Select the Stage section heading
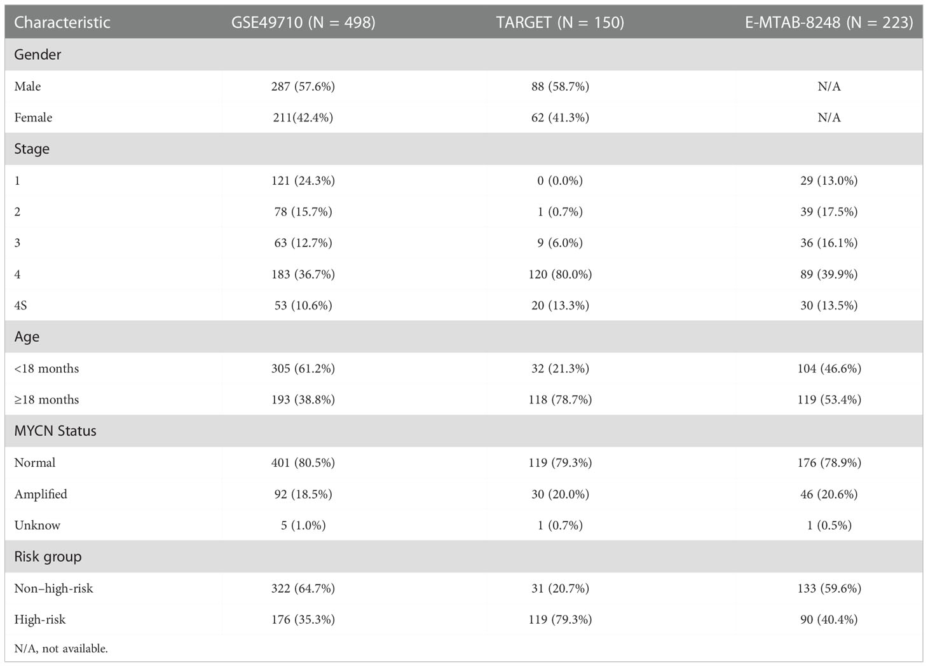 tap(32, 149)
